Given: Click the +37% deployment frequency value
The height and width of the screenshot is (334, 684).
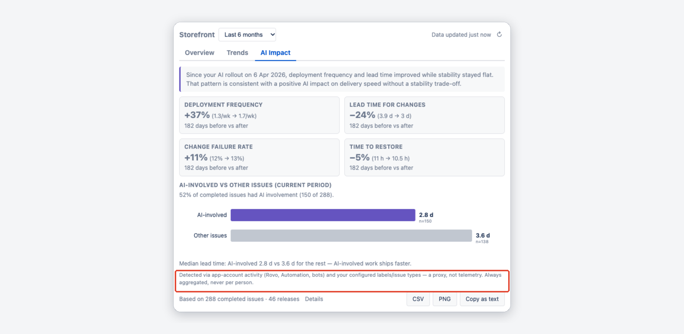Looking at the screenshot, I should pos(197,115).
